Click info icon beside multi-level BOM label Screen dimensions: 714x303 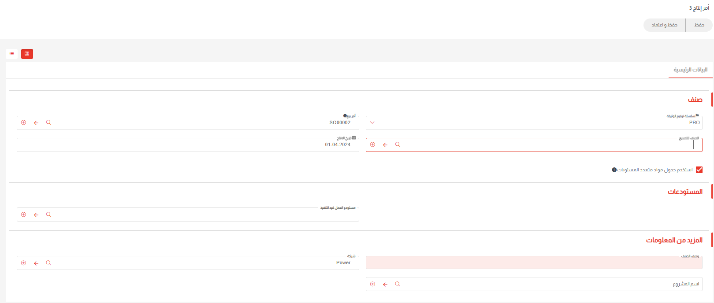pos(614,170)
